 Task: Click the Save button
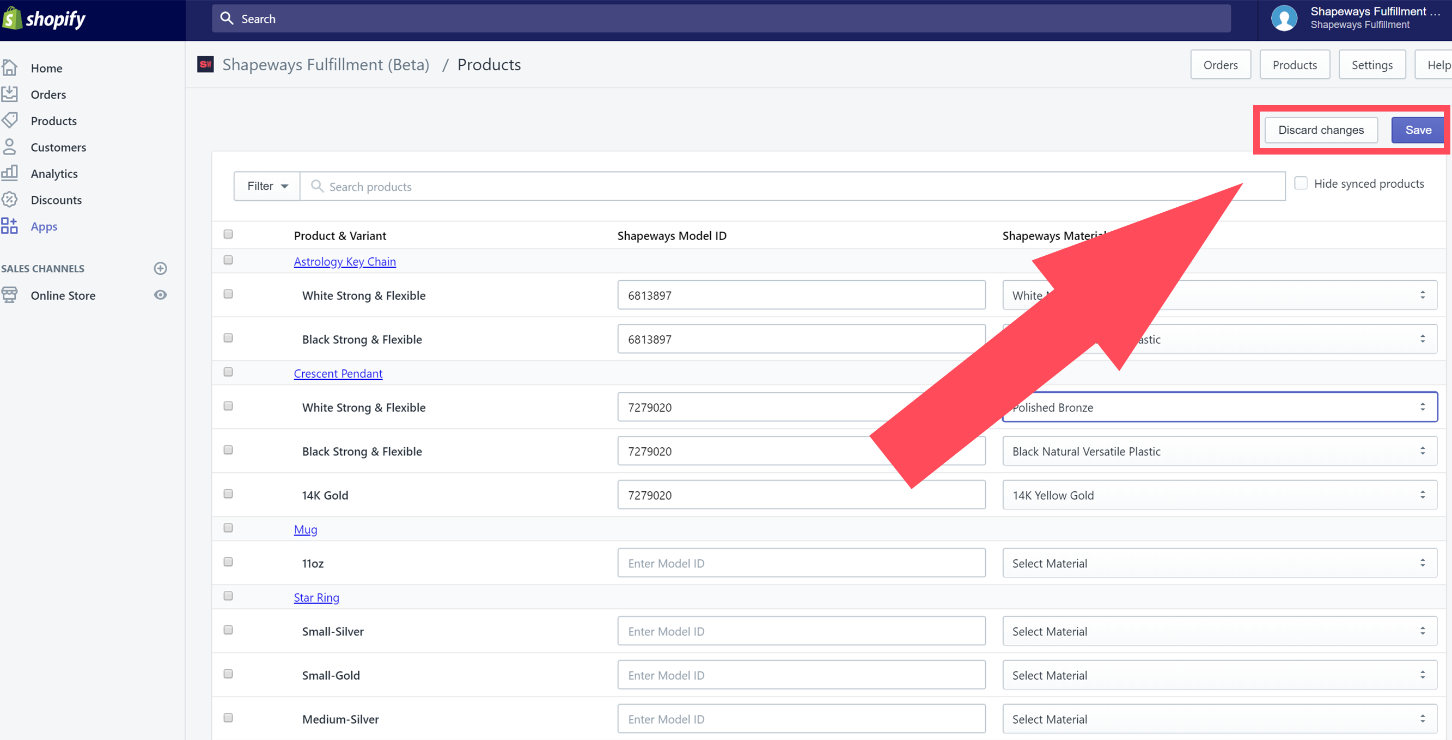pos(1418,129)
